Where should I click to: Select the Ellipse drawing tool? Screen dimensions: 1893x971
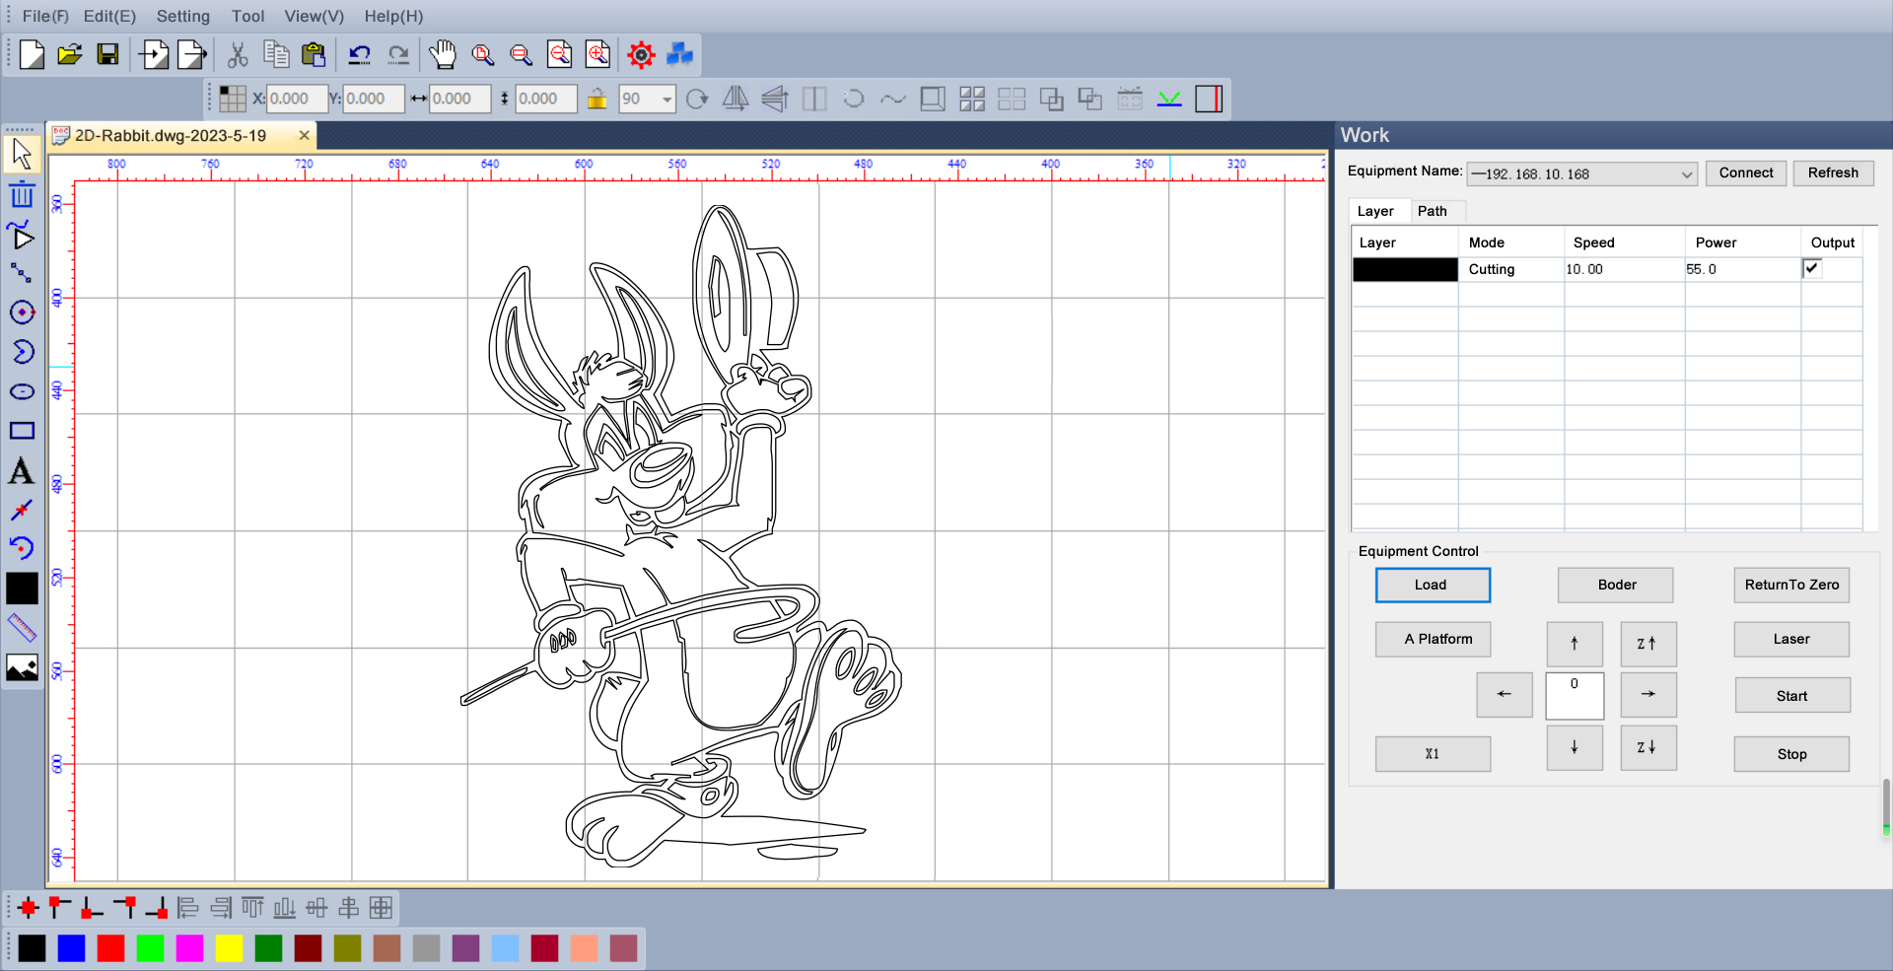[22, 391]
